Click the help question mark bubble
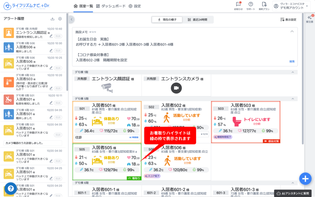This screenshot has height=197, width=315. pos(10,188)
